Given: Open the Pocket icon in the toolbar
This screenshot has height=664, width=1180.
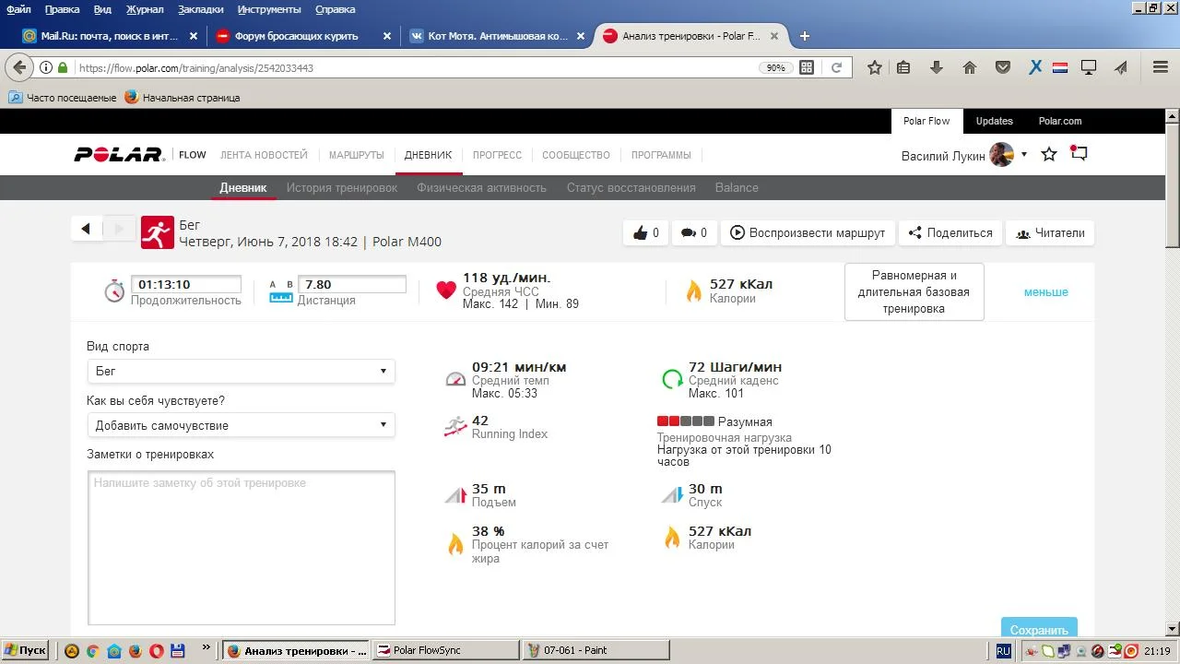Looking at the screenshot, I should click(1003, 67).
